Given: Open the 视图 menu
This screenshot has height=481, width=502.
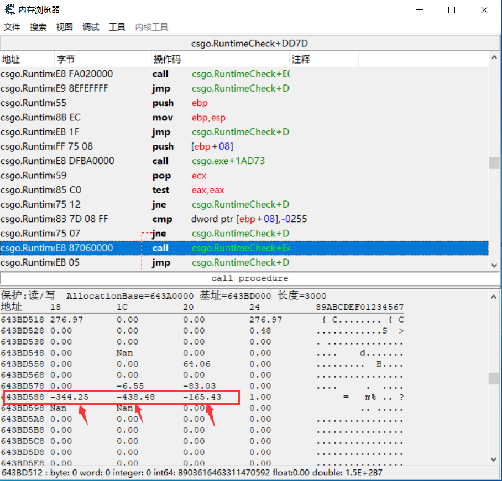Looking at the screenshot, I should point(65,27).
